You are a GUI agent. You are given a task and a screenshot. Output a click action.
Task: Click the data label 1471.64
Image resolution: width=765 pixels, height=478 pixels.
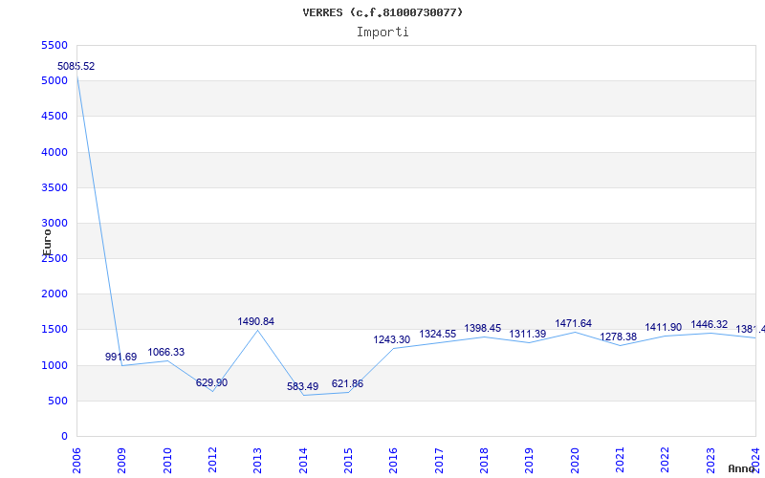573,323
